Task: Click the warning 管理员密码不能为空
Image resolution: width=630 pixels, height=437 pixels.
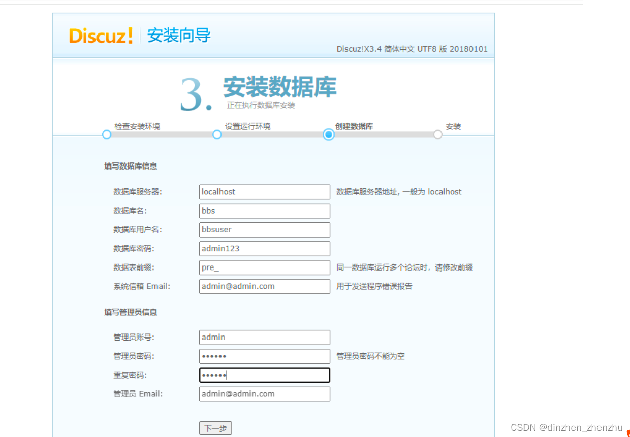Action: (x=370, y=356)
